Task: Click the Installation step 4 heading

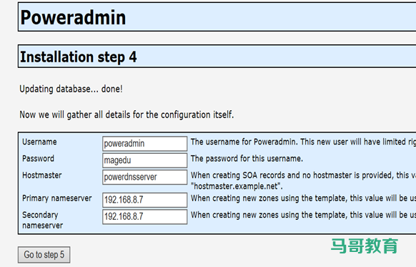Action: click(x=78, y=57)
